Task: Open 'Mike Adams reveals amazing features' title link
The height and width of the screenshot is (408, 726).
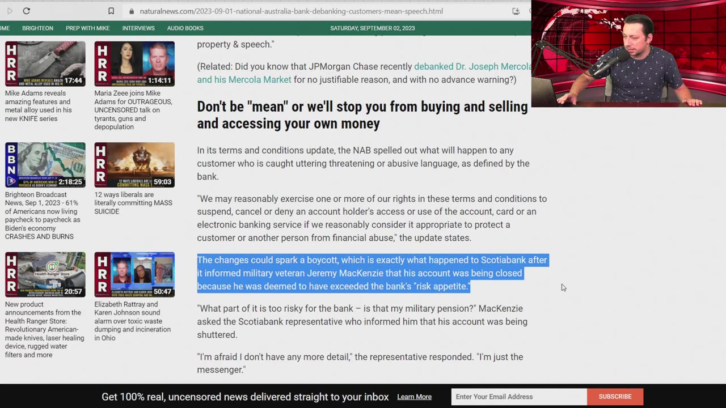Action: point(39,106)
